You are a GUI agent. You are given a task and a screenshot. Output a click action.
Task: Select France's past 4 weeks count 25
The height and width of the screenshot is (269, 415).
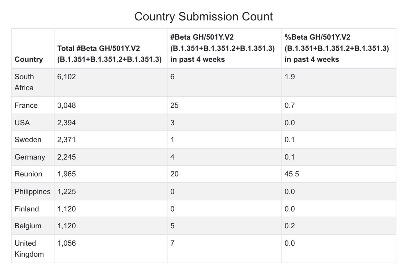click(x=174, y=105)
